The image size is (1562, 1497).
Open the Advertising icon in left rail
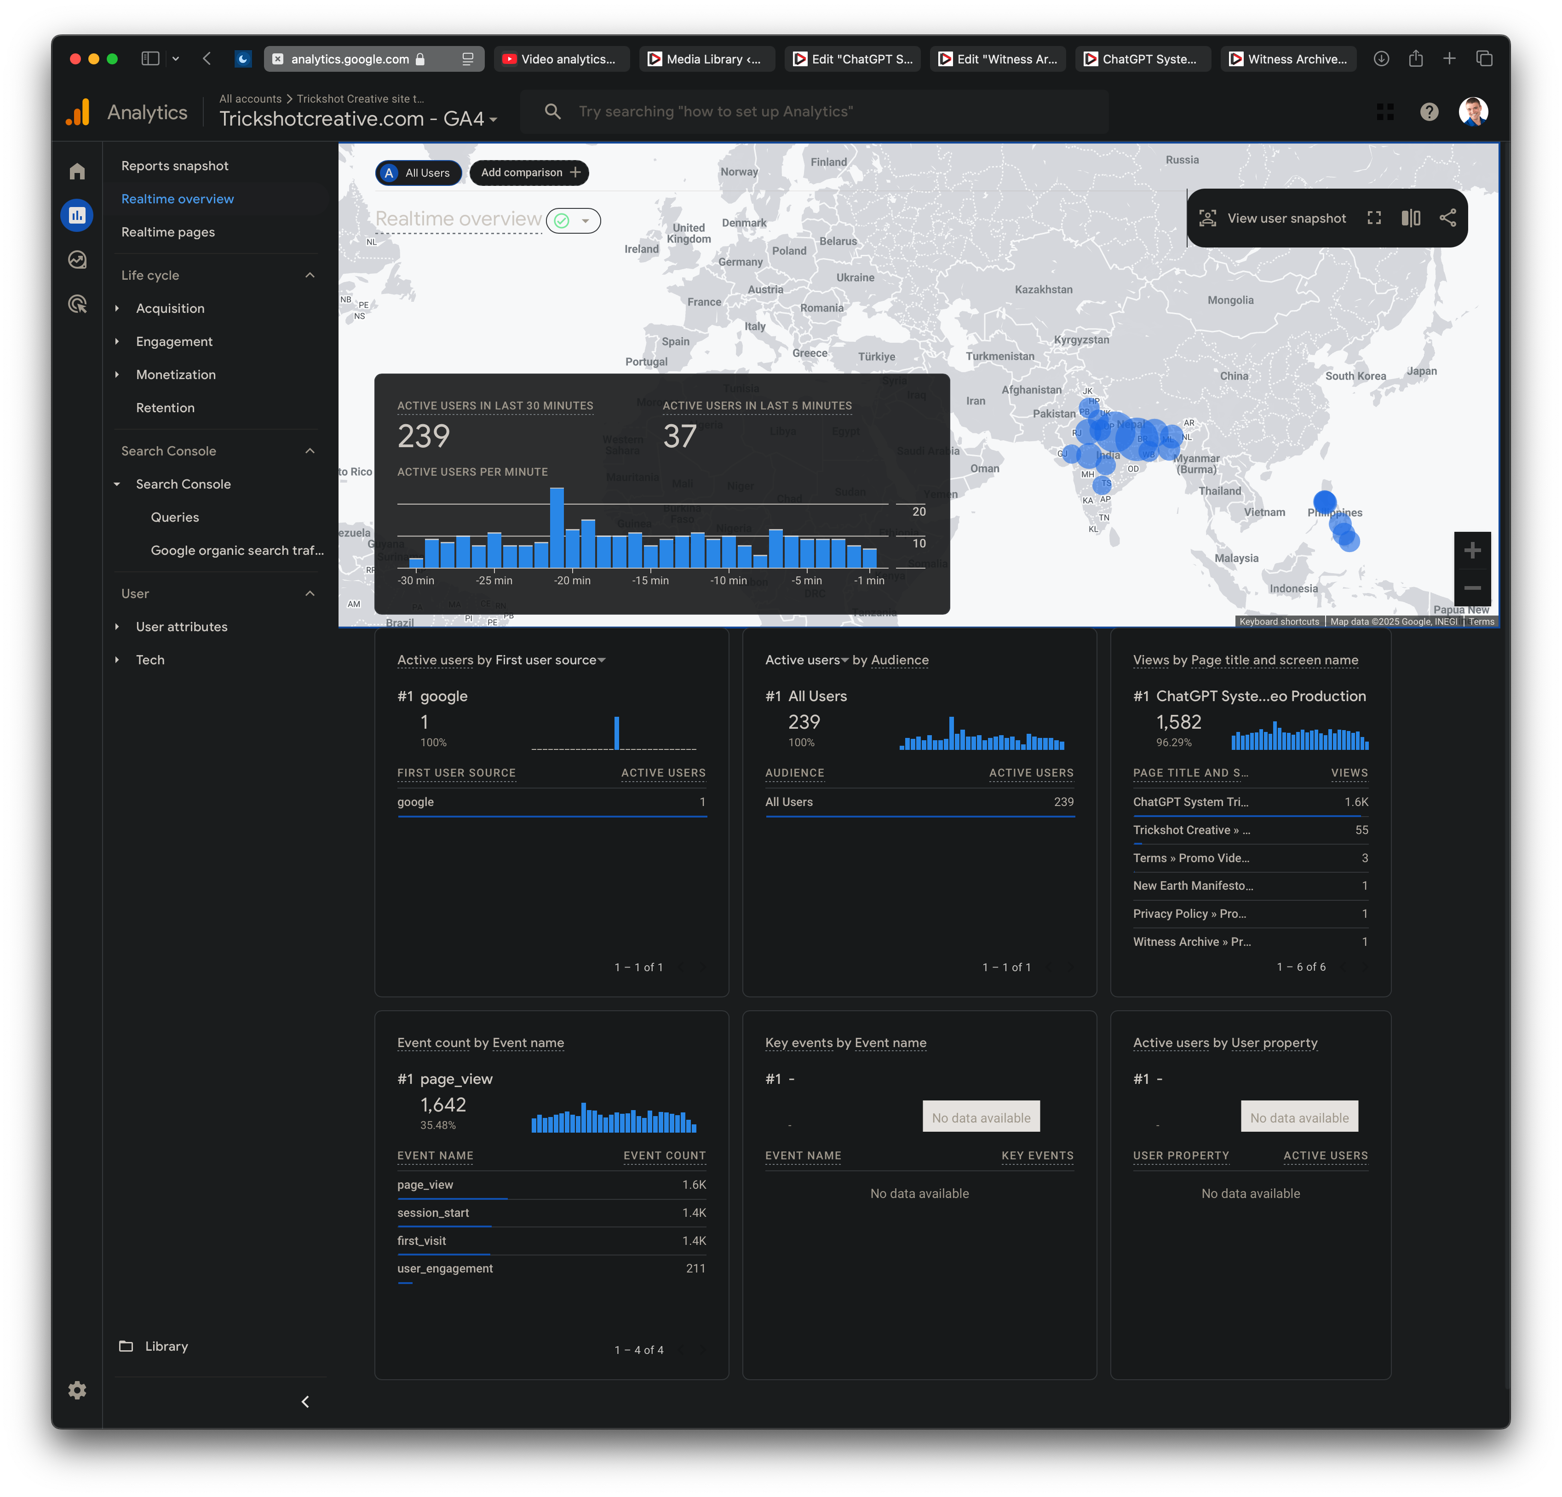(77, 304)
